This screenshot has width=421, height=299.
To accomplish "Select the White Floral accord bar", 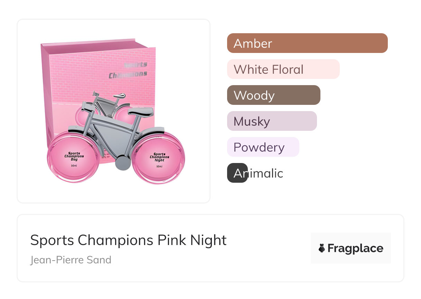I will (x=283, y=69).
